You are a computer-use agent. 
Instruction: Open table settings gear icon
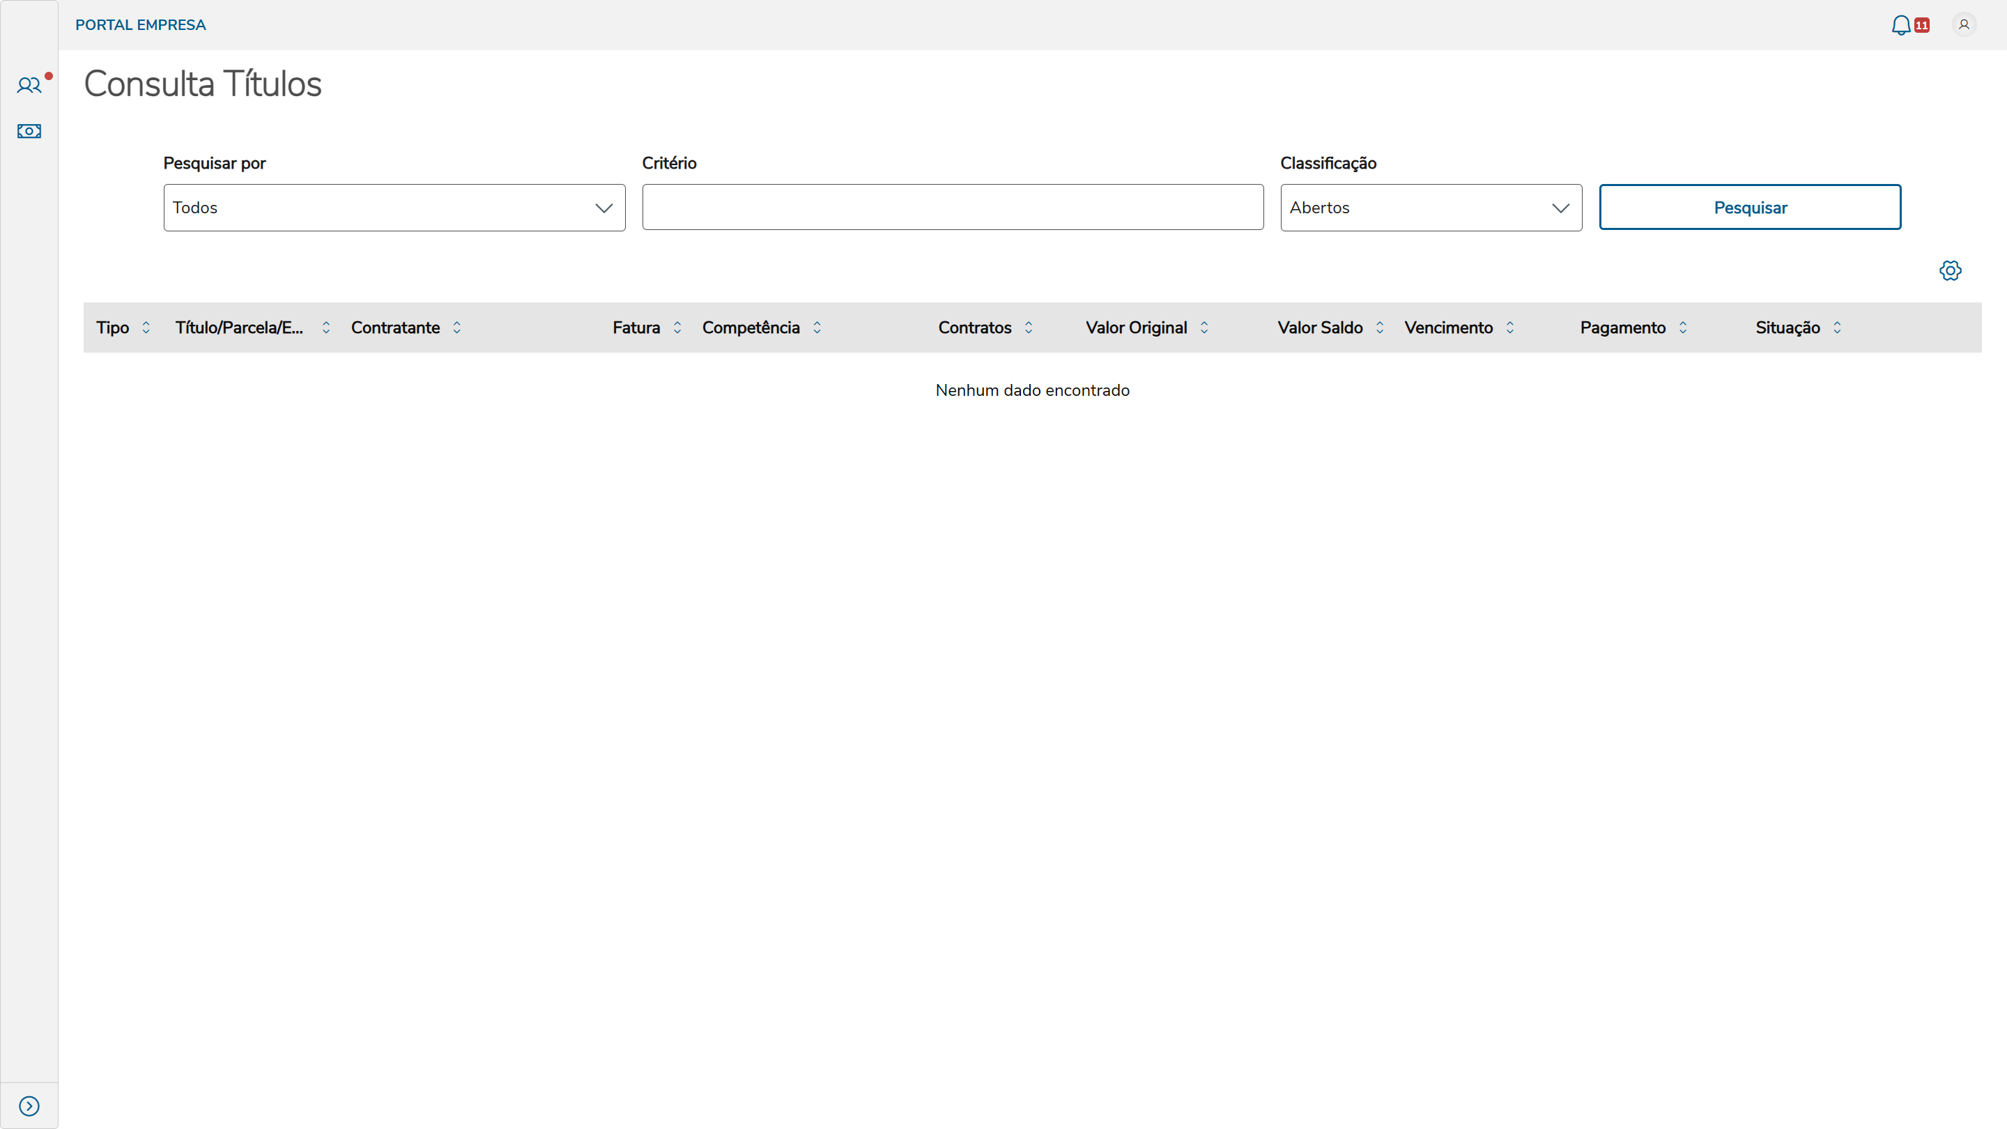pyautogui.click(x=1950, y=270)
